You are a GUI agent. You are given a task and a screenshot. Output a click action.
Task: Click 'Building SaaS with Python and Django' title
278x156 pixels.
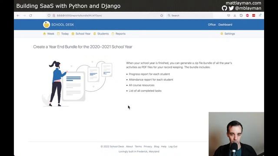(68, 6)
